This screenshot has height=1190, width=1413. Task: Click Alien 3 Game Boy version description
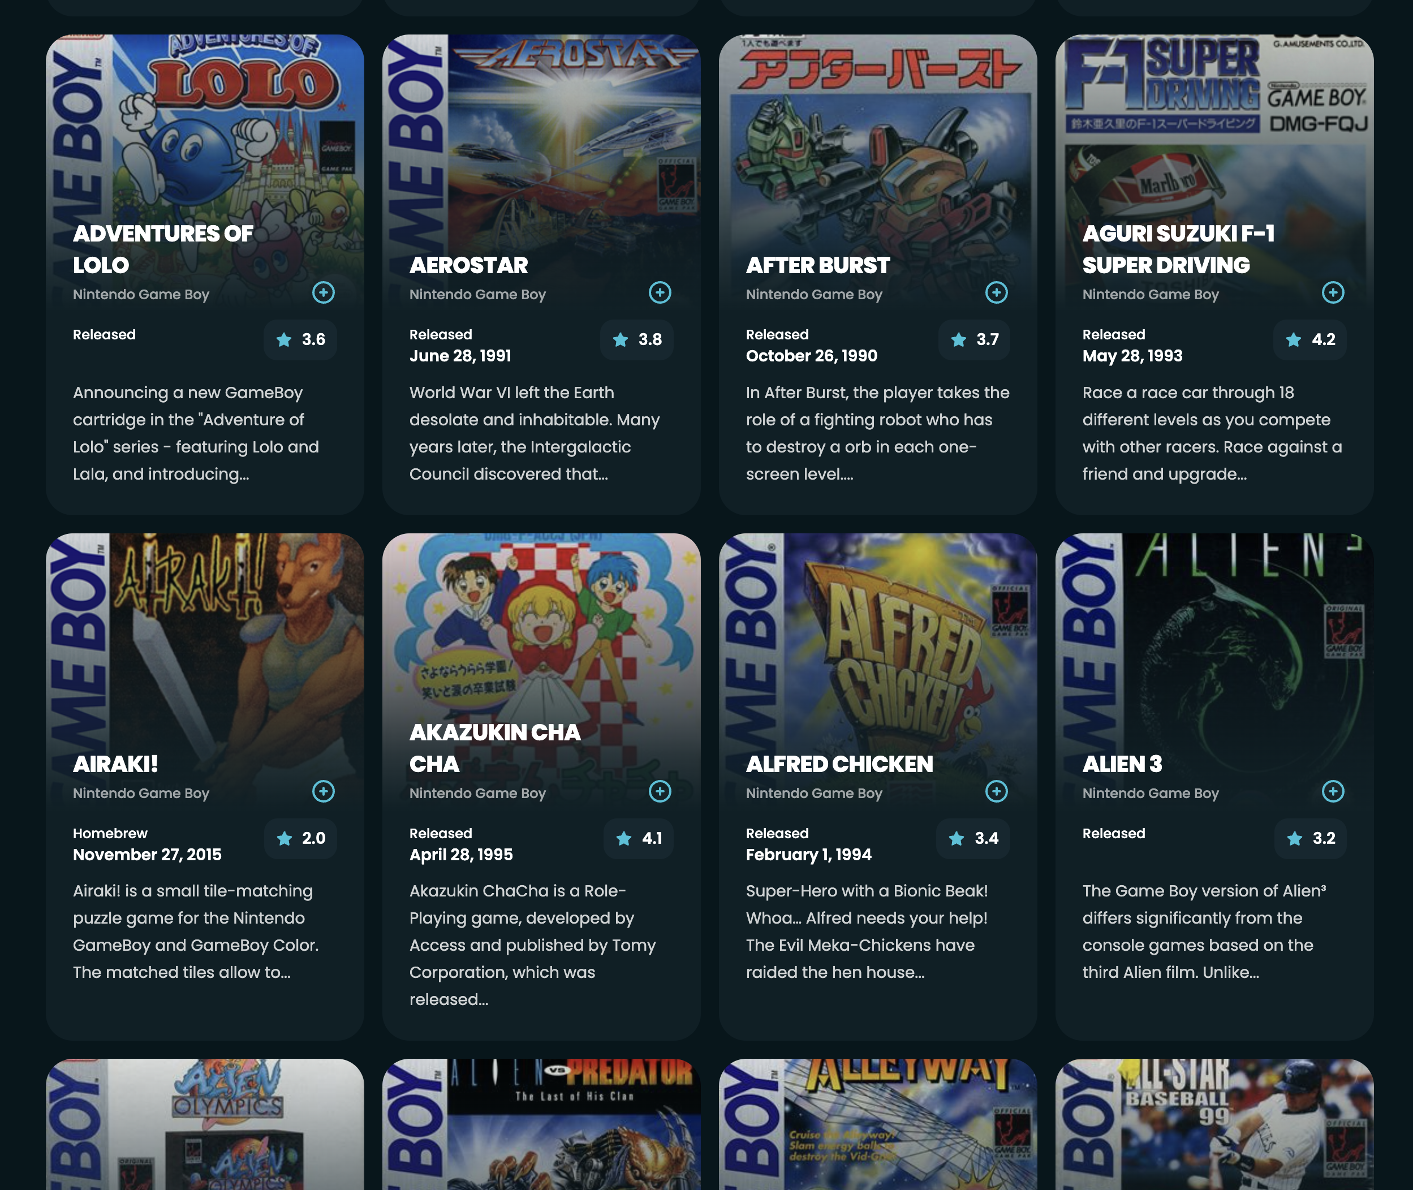(1204, 931)
